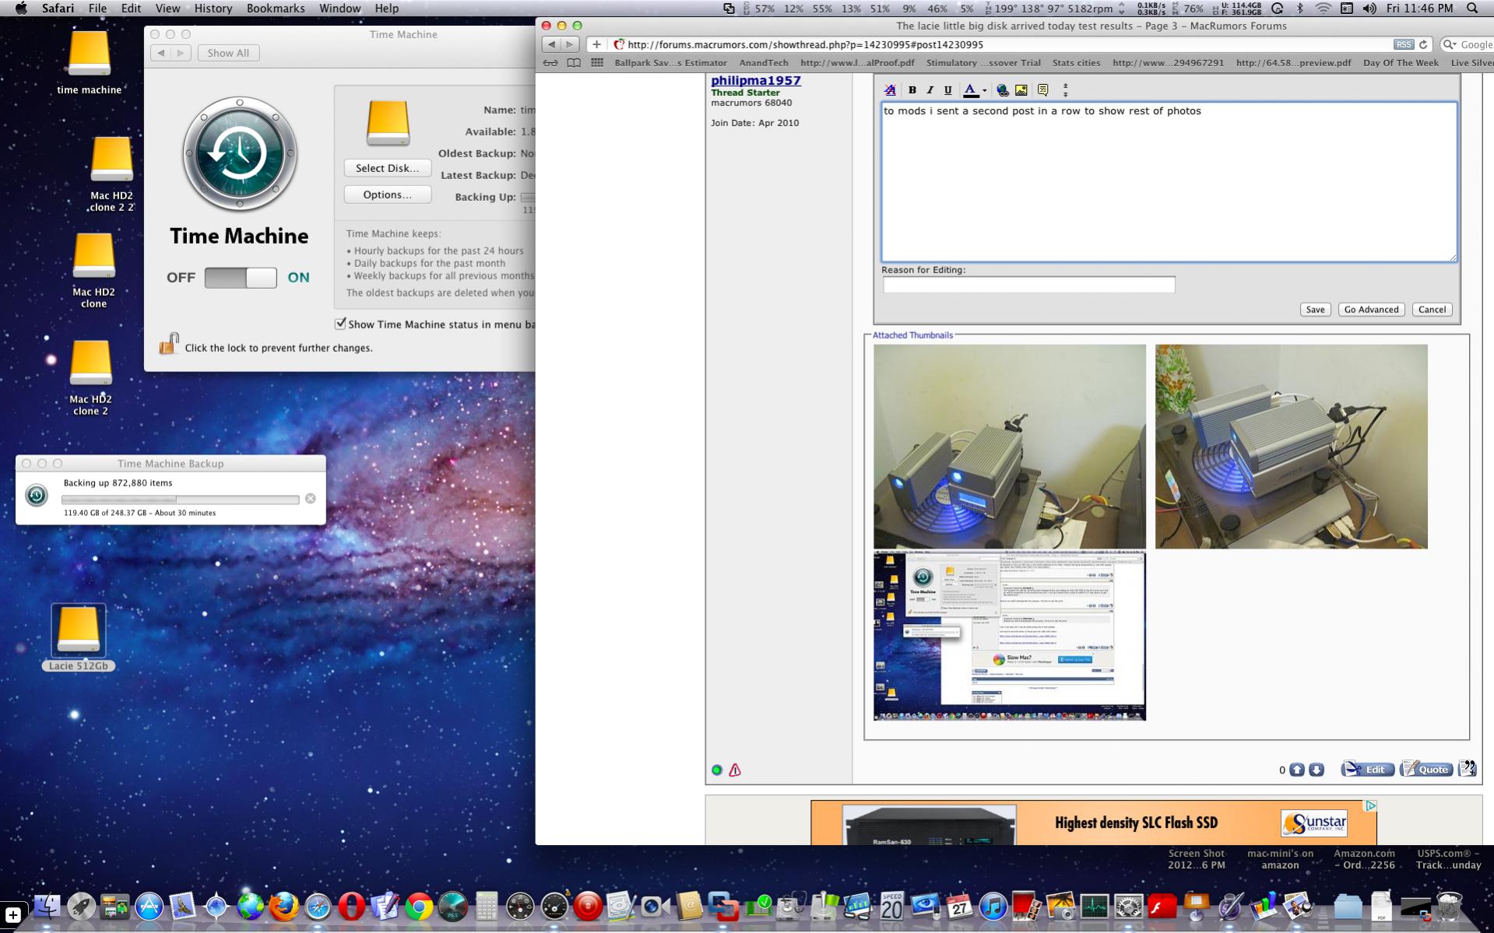Viewport: 1494px width, 933px height.
Task: Open the View menu
Action: (x=167, y=9)
